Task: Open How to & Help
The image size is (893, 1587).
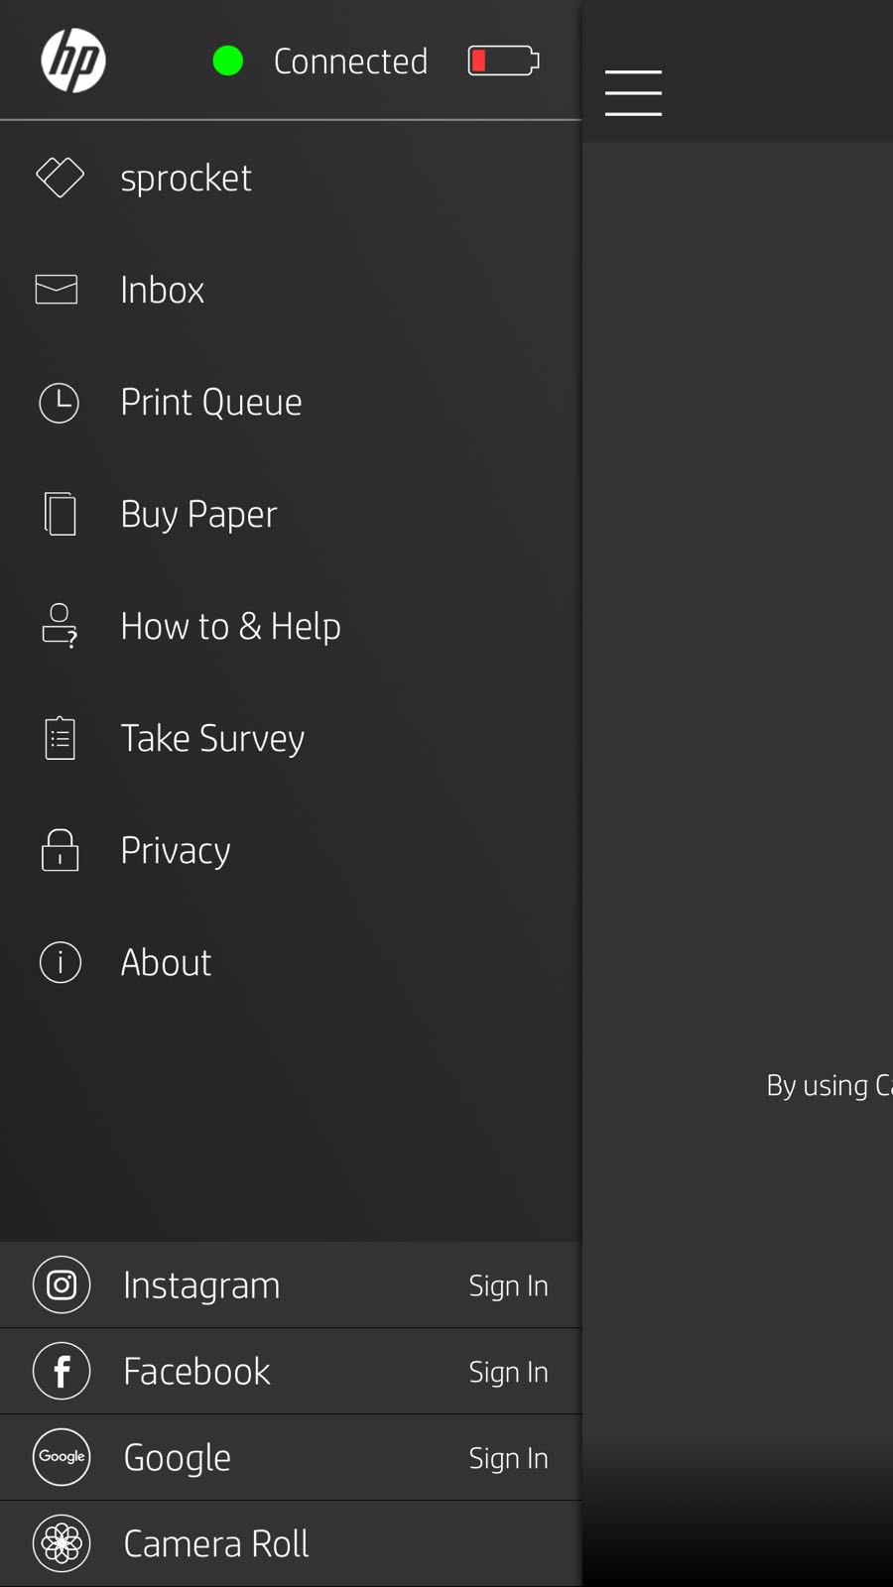Action: click(x=230, y=626)
